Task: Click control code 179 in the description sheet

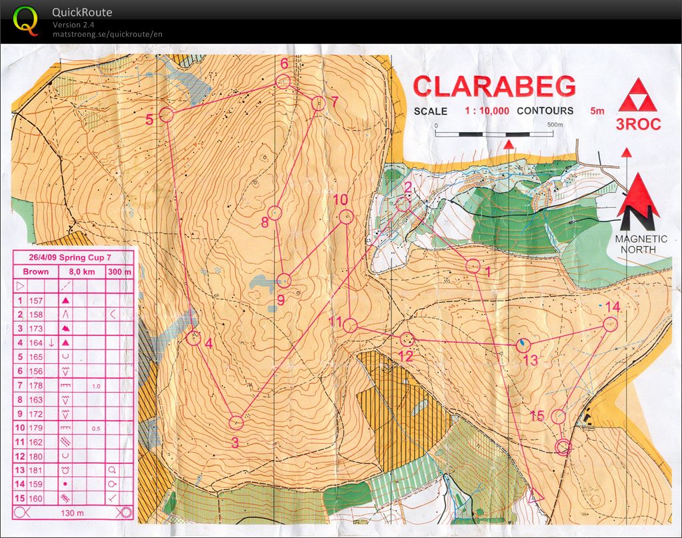Action: tap(35, 428)
